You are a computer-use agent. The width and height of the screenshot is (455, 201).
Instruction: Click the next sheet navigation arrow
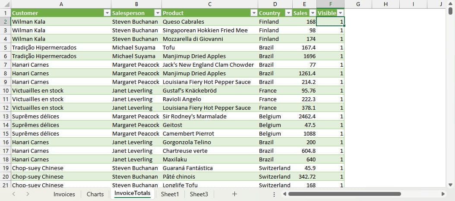(x=28, y=194)
